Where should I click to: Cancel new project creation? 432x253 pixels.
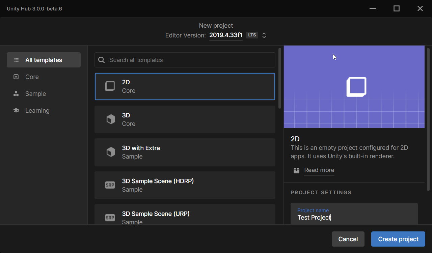click(348, 239)
